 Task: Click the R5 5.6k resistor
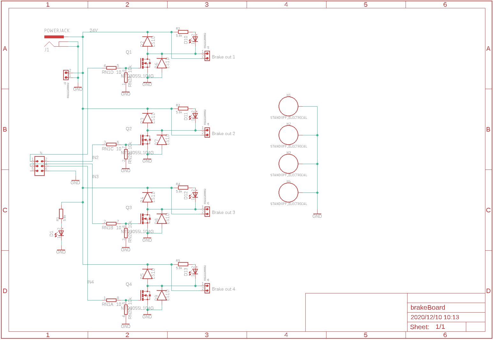point(183,264)
